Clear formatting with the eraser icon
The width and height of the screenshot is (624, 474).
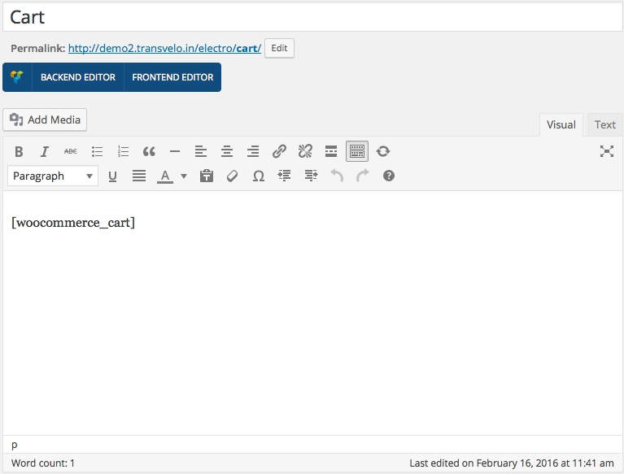[x=233, y=176]
